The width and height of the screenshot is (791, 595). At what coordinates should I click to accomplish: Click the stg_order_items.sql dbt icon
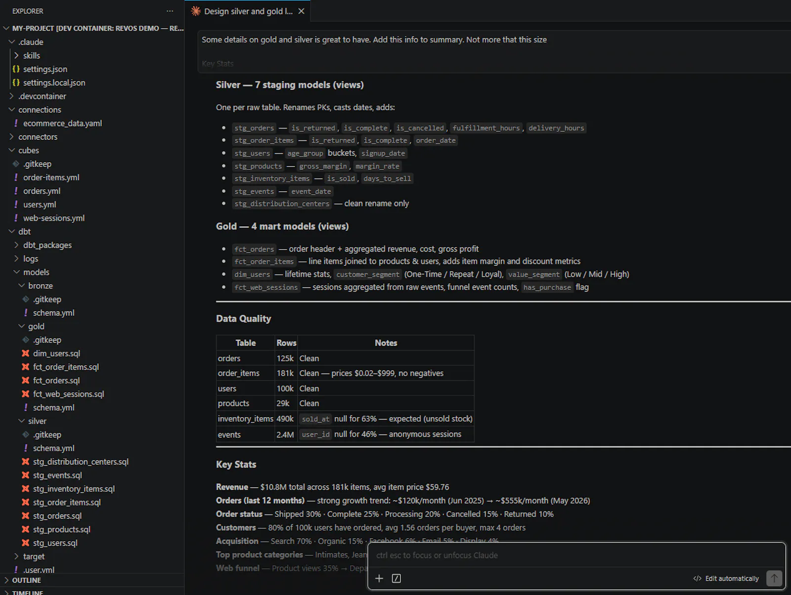click(25, 502)
